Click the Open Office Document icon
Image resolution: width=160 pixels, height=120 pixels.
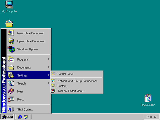(x=11, y=41)
